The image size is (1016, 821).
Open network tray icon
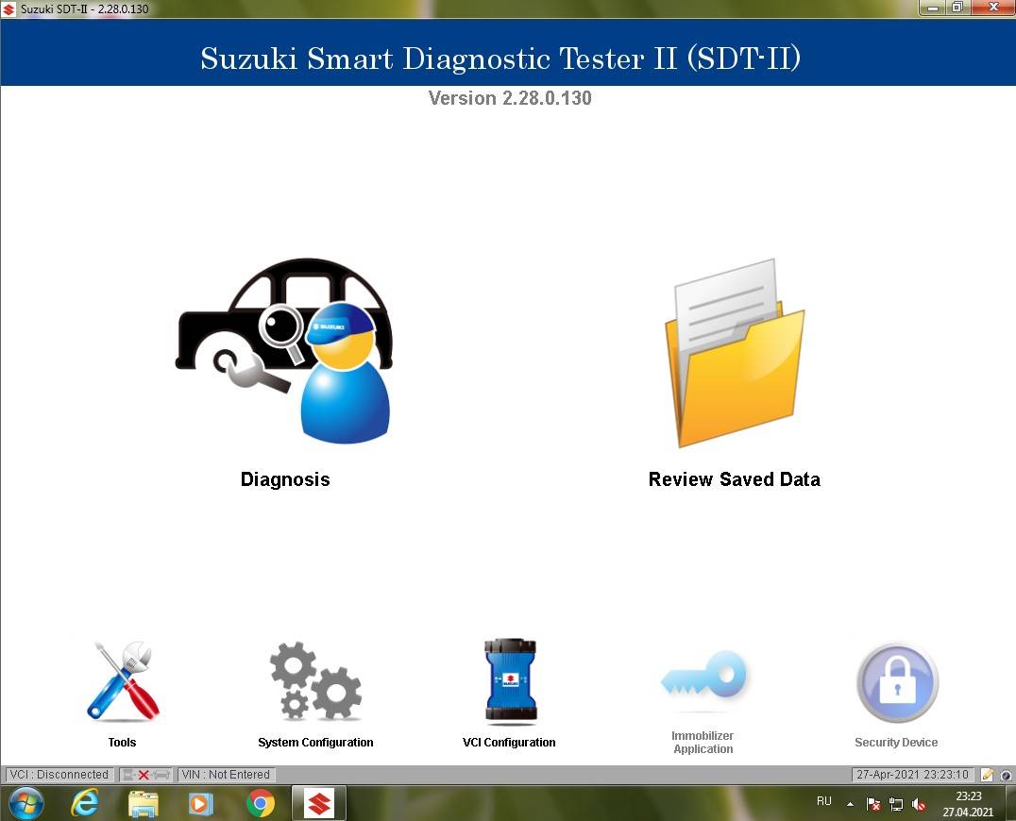pos(896,804)
